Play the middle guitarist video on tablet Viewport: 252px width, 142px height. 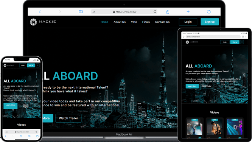pos(215,127)
